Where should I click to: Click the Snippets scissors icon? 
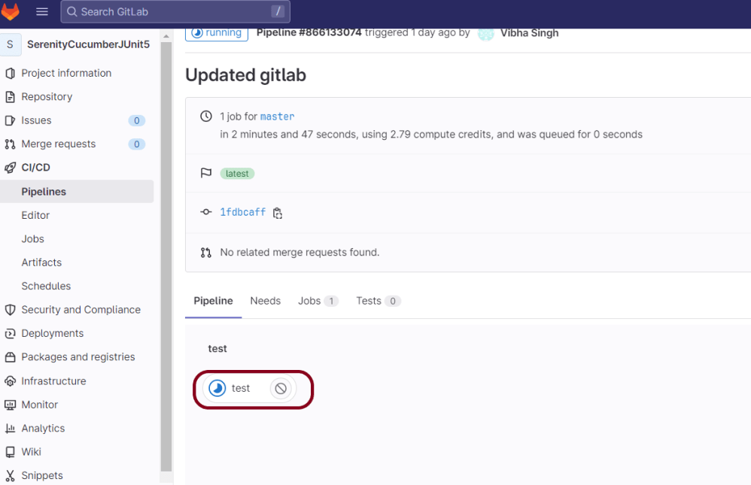10,475
